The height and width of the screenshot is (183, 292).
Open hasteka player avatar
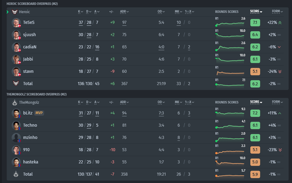(16, 162)
